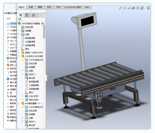This screenshot has height=133, width=155.
Task: Select the 评估 ribbon tab
Action: 58,7
